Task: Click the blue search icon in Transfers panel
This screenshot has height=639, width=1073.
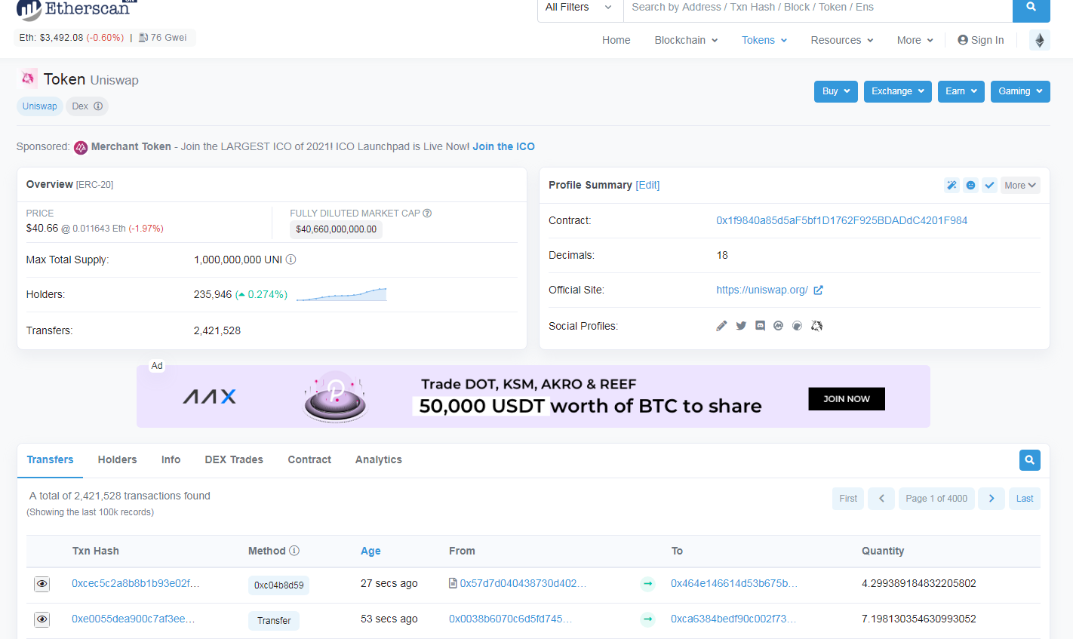Action: pyautogui.click(x=1029, y=460)
